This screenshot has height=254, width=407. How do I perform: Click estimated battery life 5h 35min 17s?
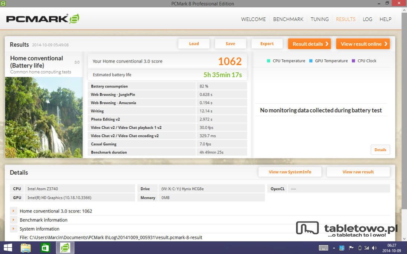(222, 75)
